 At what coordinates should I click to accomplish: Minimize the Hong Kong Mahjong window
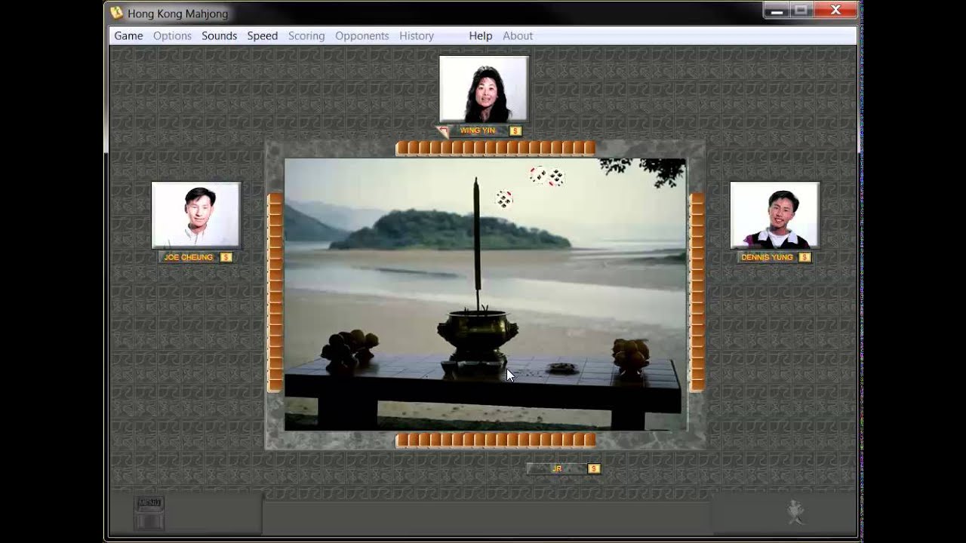777,10
